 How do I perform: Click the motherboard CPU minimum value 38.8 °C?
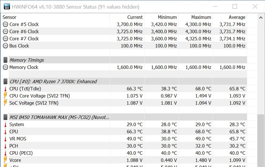[169, 132]
